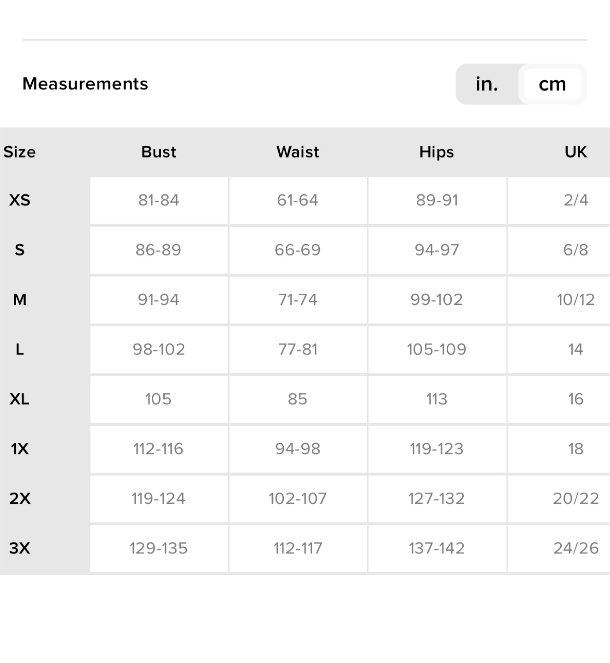Choose the 3X size row label
Viewport: 610px width, 663px height.
coord(20,548)
